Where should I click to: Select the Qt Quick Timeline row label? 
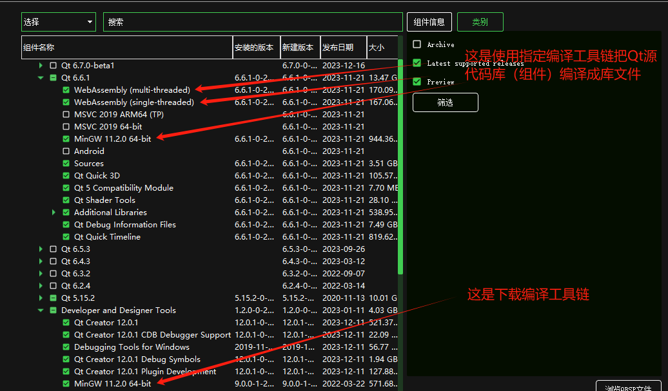107,237
